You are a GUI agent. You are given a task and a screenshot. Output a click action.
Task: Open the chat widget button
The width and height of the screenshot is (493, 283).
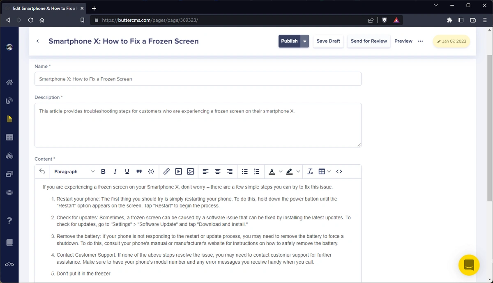point(469,265)
